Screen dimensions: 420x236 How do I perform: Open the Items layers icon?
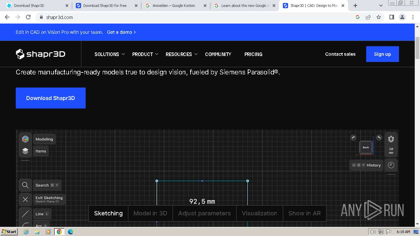point(25,151)
